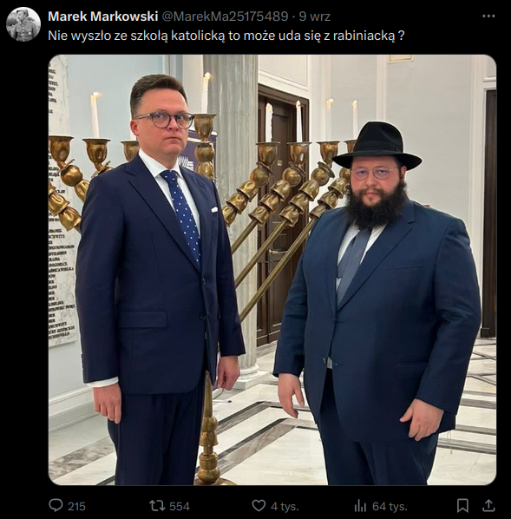Like the post with the heart icon

click(259, 505)
